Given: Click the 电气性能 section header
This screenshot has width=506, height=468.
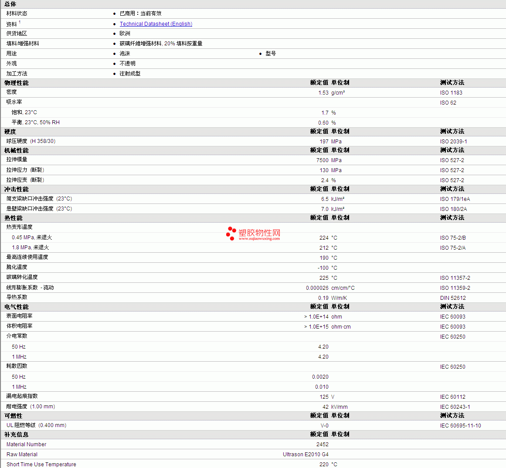Looking at the screenshot, I should pos(17,307).
